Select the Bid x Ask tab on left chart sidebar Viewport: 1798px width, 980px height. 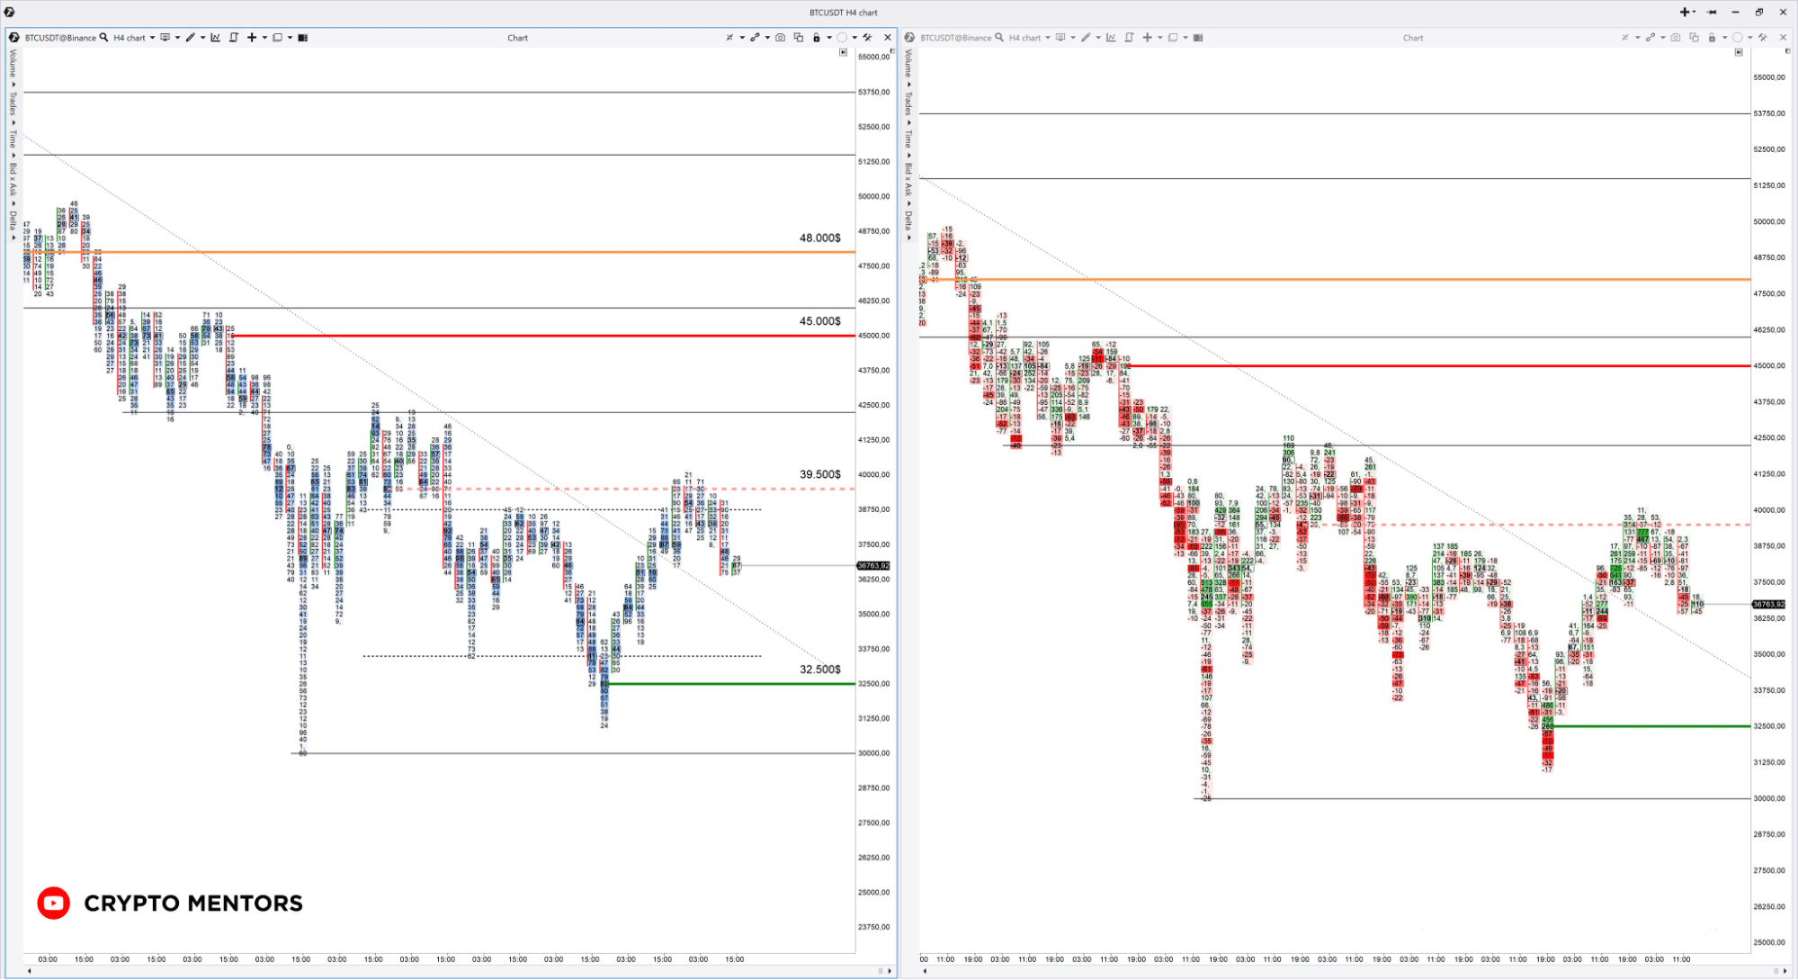[x=13, y=179]
